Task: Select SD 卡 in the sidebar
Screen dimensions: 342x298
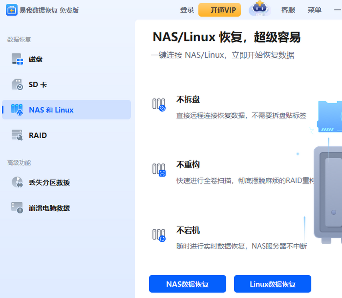Action: coord(66,84)
